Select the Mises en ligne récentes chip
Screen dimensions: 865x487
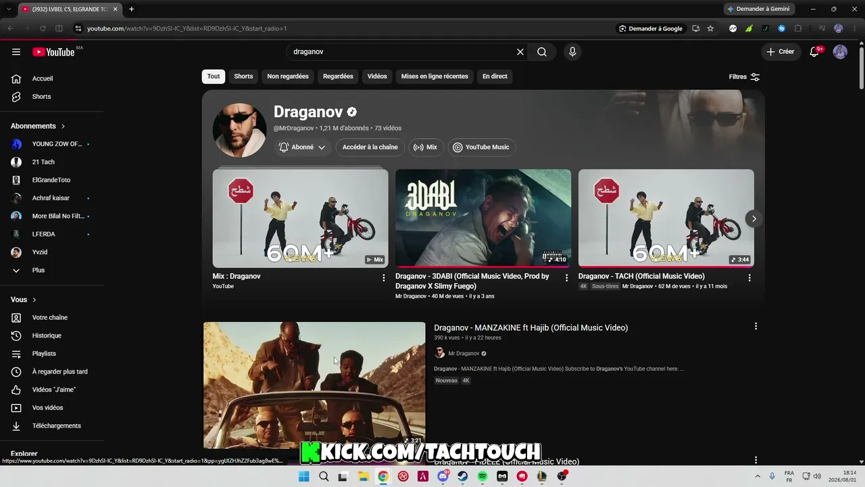(x=435, y=76)
